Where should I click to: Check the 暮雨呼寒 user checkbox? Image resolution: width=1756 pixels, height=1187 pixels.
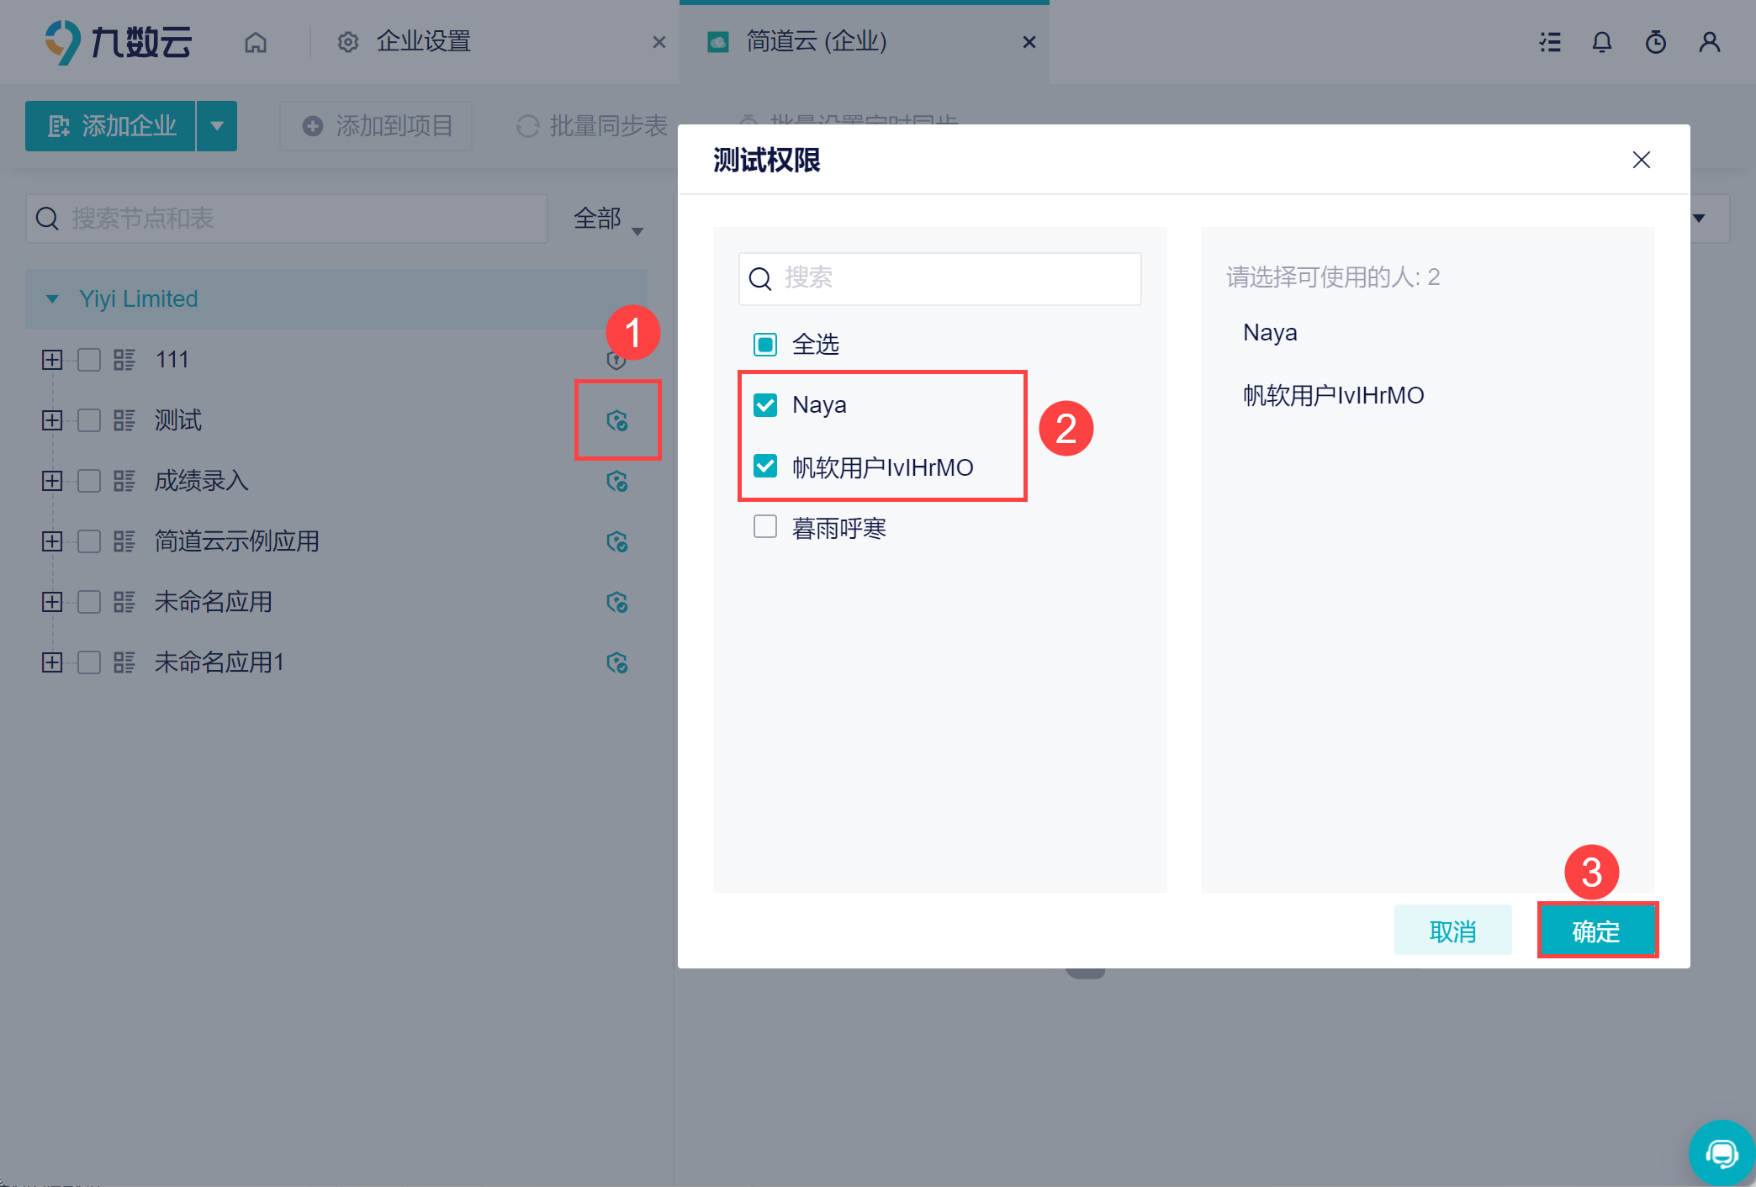765,527
